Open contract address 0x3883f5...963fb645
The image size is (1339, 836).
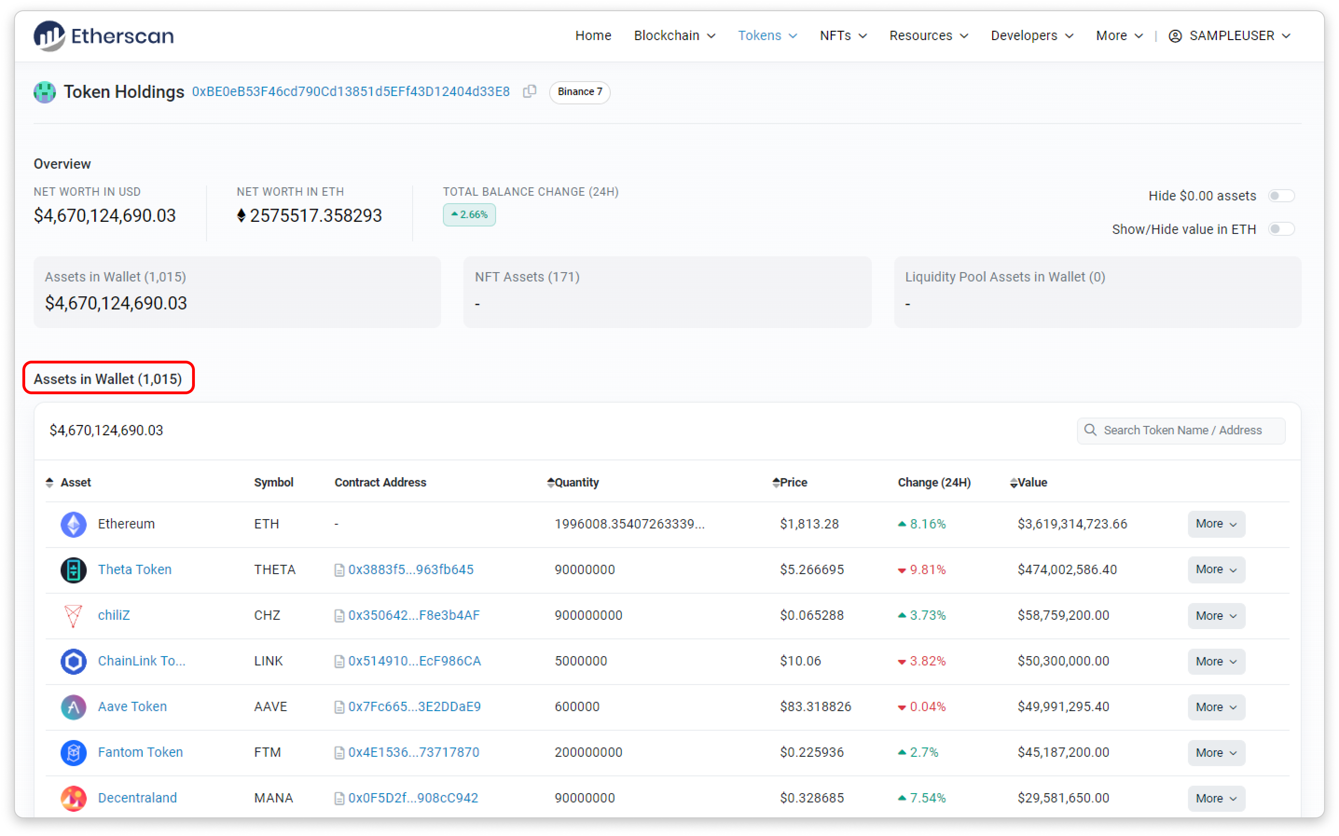[410, 570]
